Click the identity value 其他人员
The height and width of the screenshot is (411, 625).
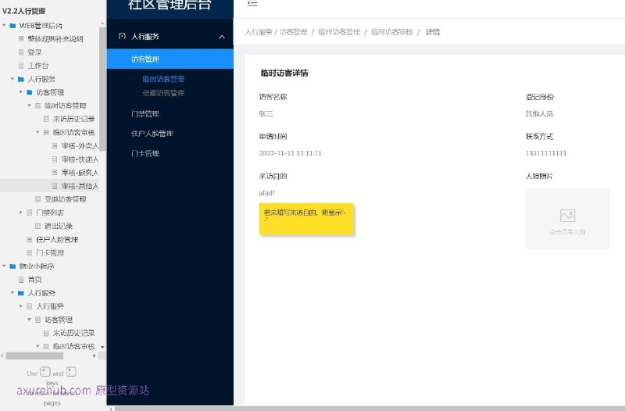click(x=539, y=113)
